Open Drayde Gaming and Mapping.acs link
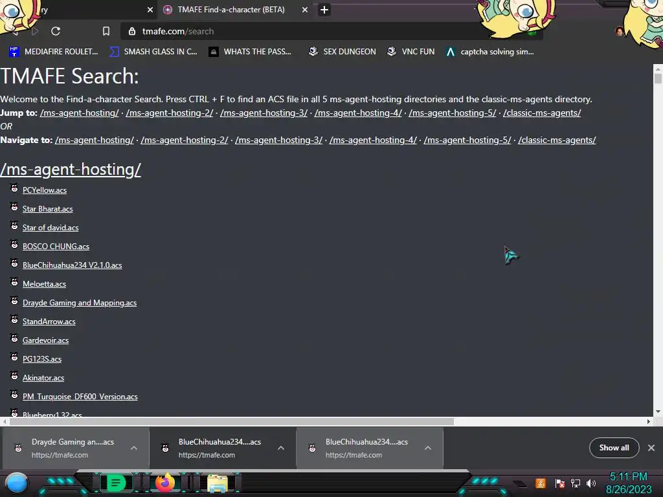This screenshot has width=663, height=497. (80, 303)
